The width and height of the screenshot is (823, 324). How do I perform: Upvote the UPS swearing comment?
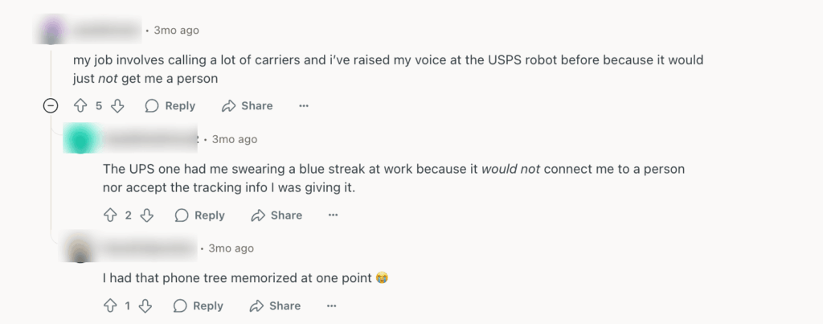(x=110, y=215)
